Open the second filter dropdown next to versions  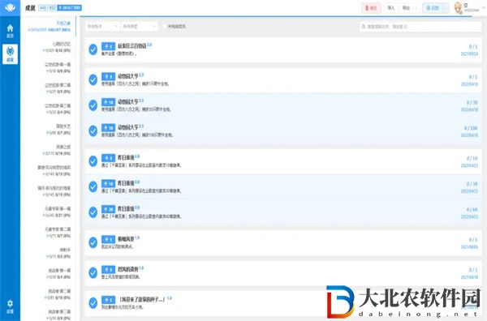pyautogui.click(x=139, y=27)
